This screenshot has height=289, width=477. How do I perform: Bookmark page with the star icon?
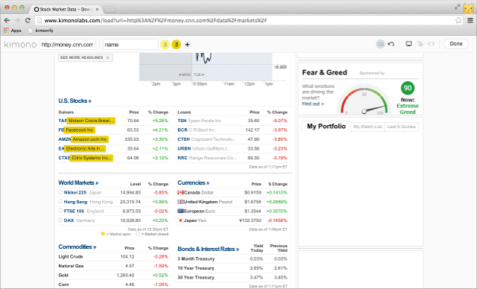pyautogui.click(x=458, y=20)
